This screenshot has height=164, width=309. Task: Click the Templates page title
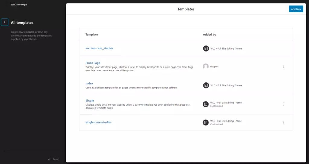click(186, 9)
